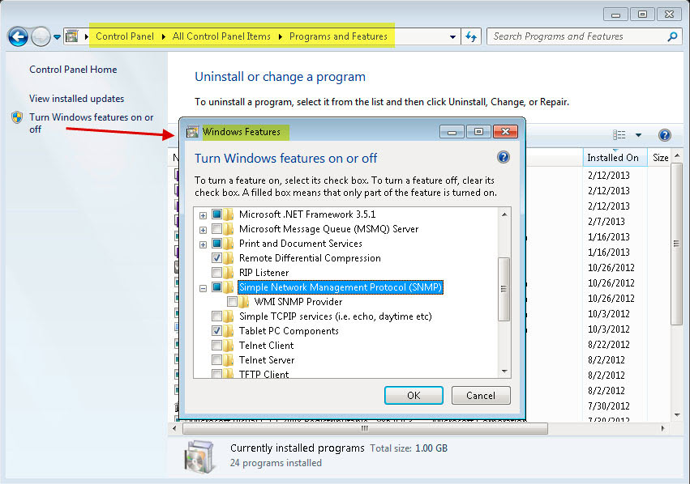Click the folder icon for Remote Differential Compression
This screenshot has height=484, width=690.
[228, 258]
